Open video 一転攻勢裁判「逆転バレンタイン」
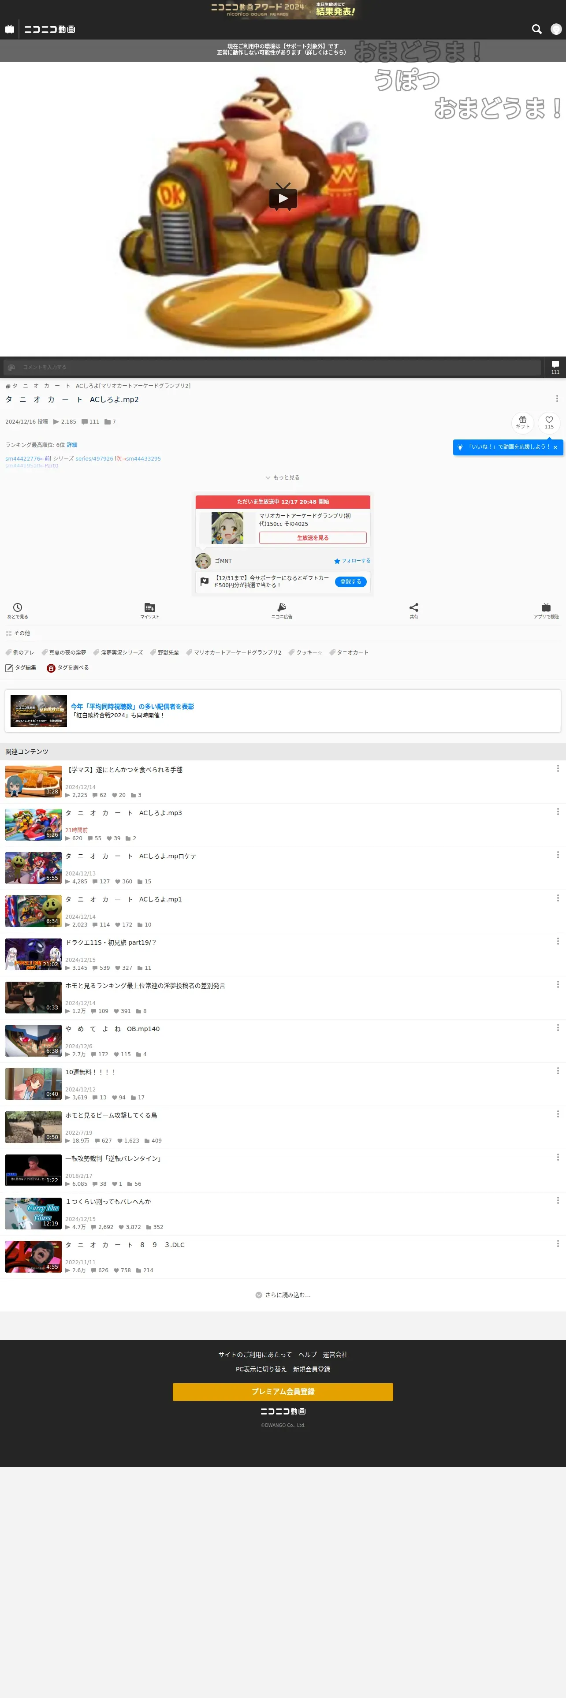 (x=113, y=1158)
